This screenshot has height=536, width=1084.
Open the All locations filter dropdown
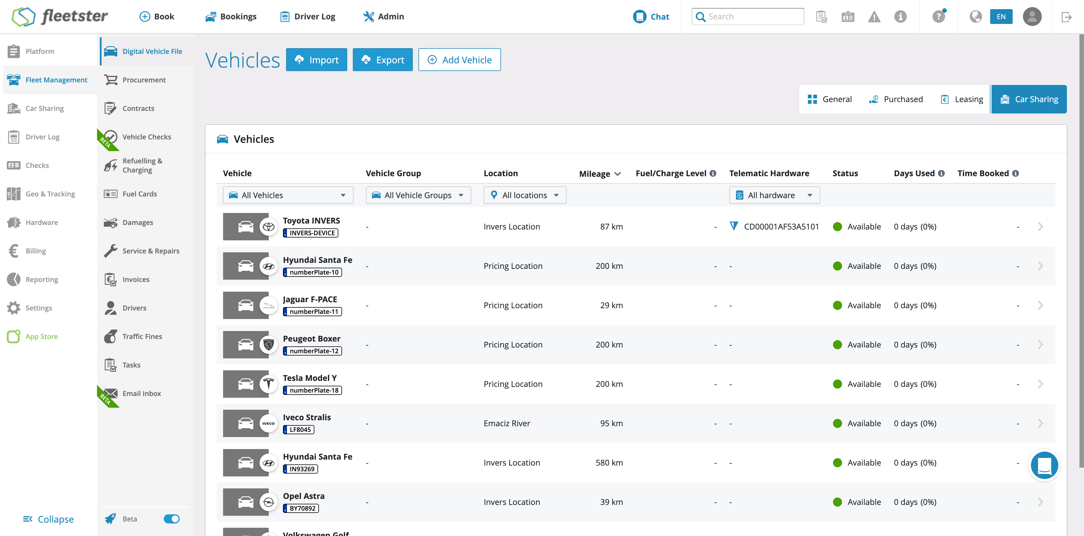(x=525, y=195)
